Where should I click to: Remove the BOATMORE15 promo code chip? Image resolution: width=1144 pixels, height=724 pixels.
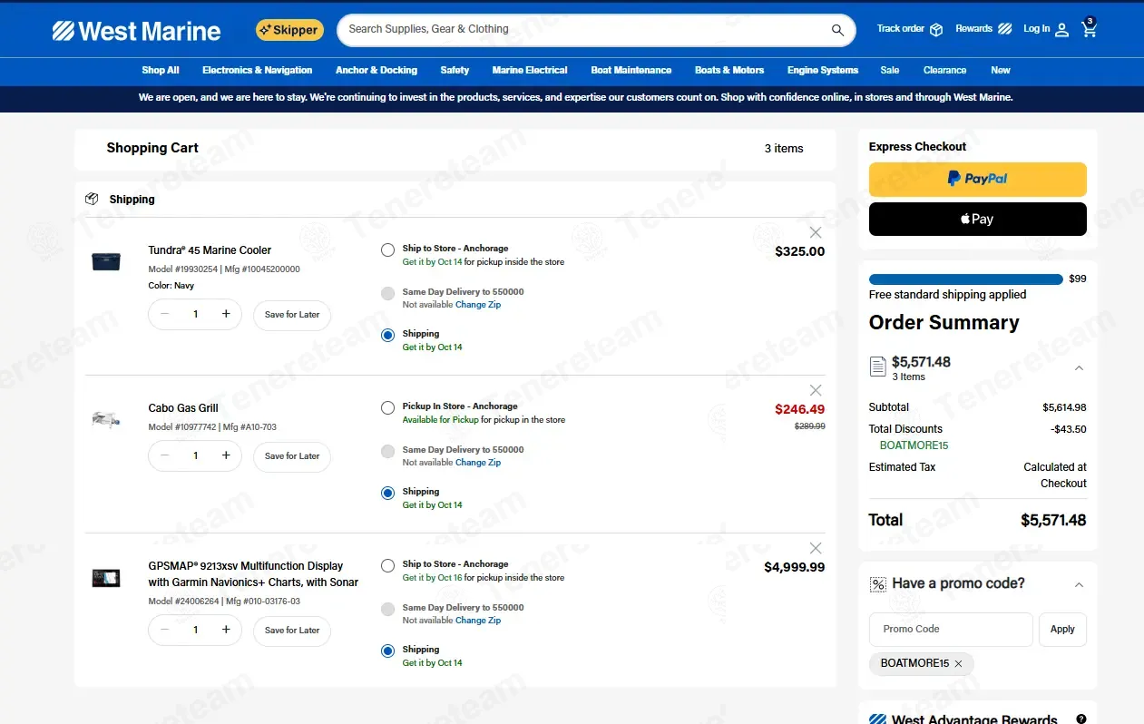958,664
